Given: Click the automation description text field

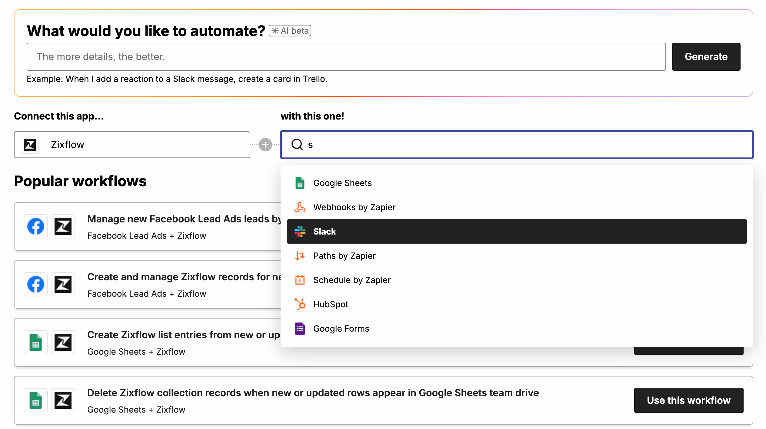Looking at the screenshot, I should [x=346, y=57].
